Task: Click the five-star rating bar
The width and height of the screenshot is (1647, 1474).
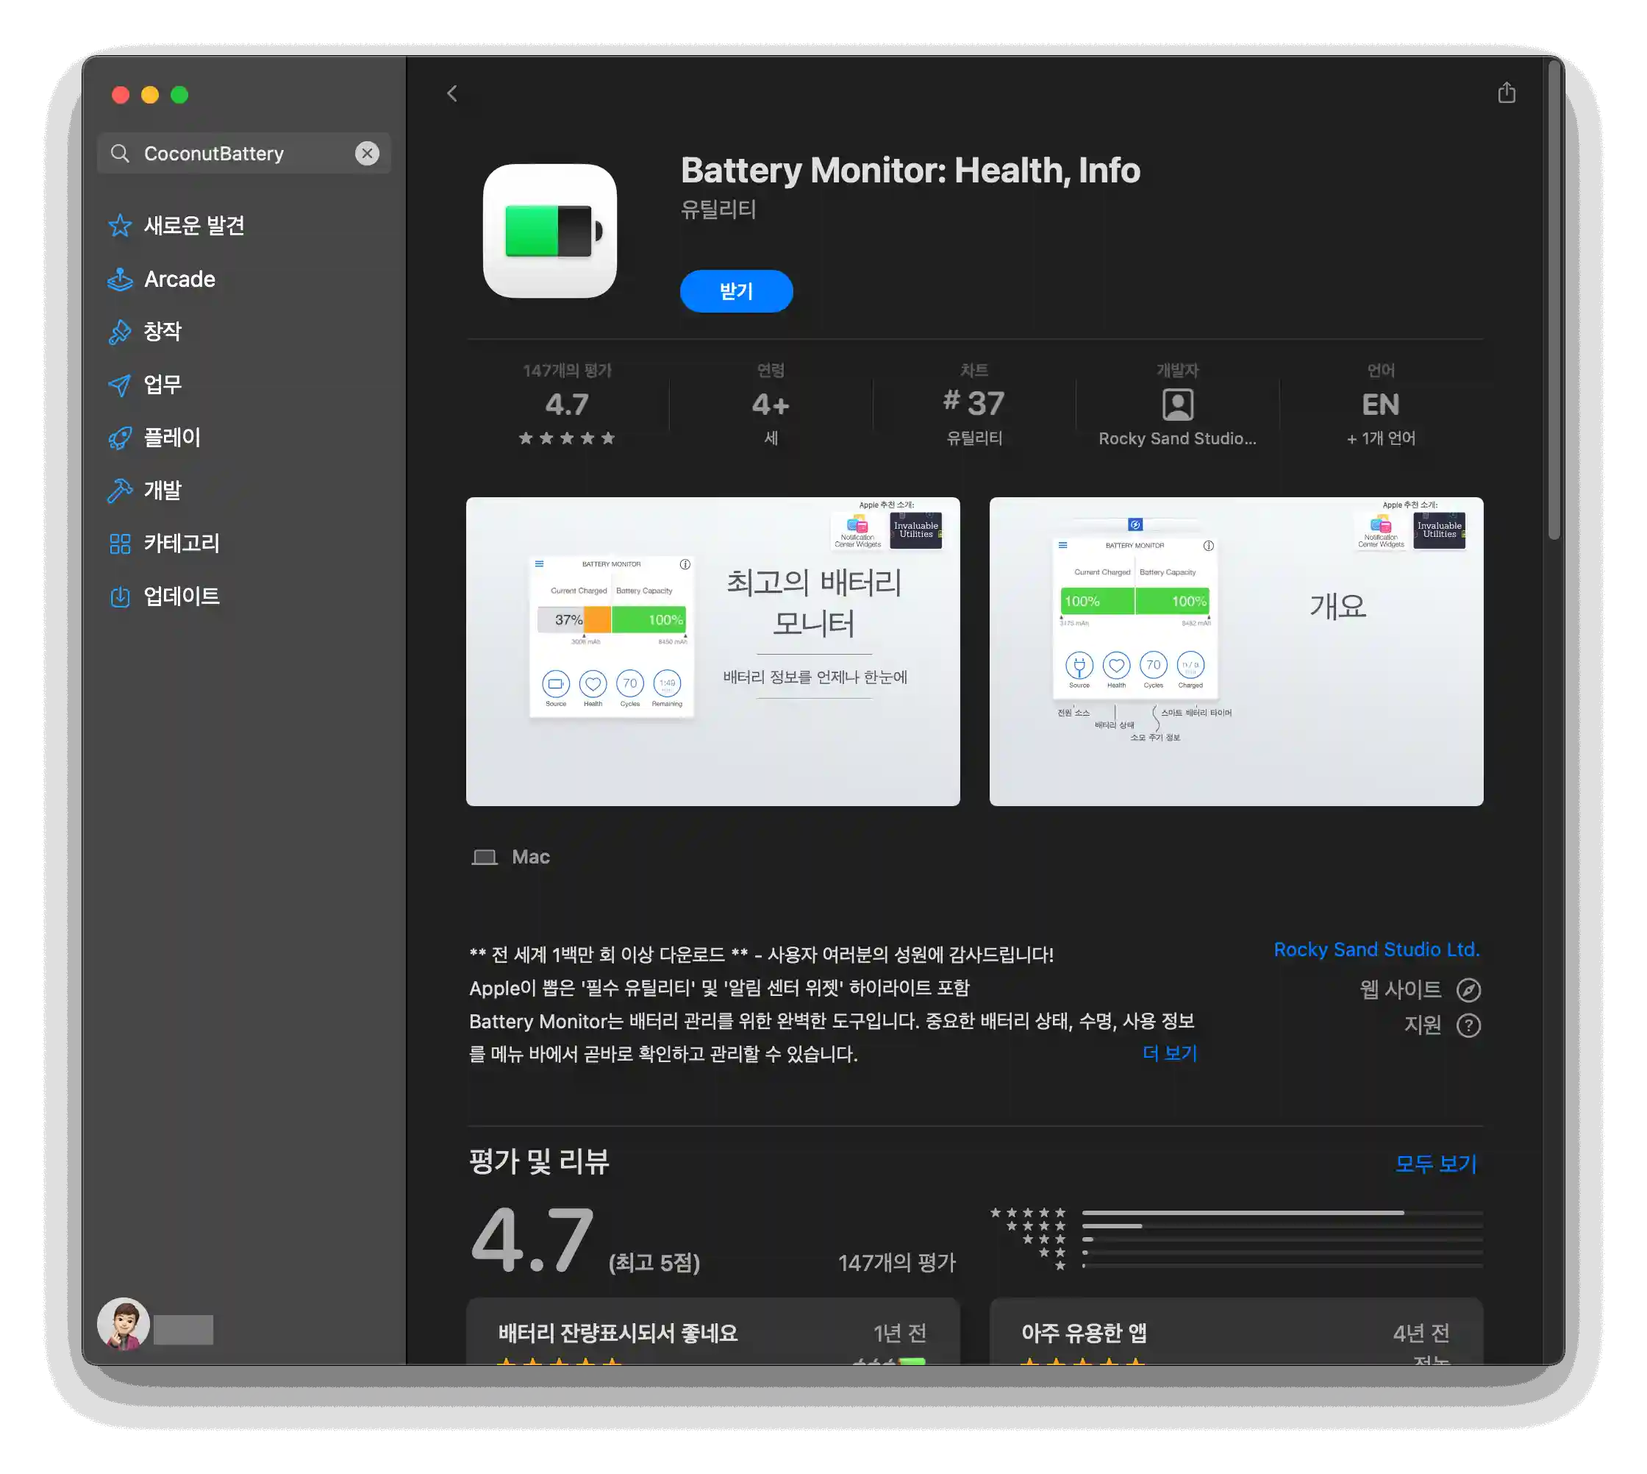Action: [x=1282, y=1212]
